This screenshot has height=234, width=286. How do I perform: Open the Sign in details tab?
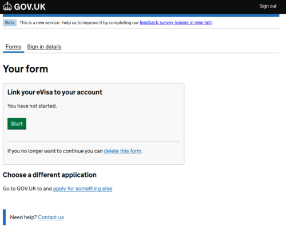tap(44, 47)
